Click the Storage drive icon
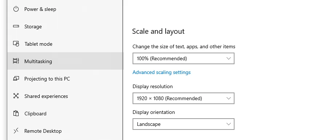The width and height of the screenshot is (319, 140). (x=16, y=26)
